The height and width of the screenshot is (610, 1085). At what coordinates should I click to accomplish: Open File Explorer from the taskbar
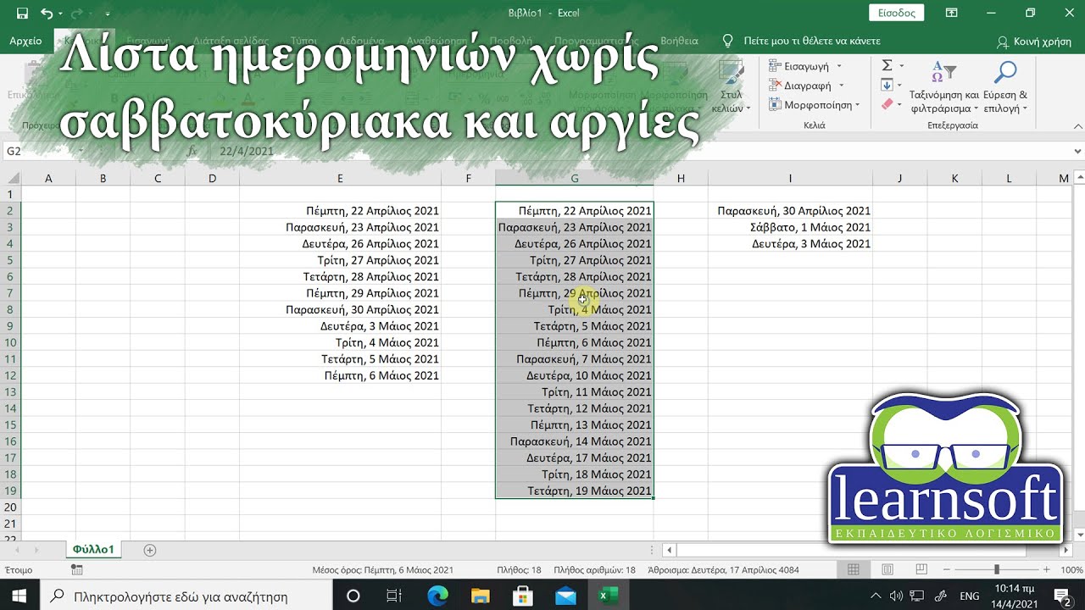(480, 596)
